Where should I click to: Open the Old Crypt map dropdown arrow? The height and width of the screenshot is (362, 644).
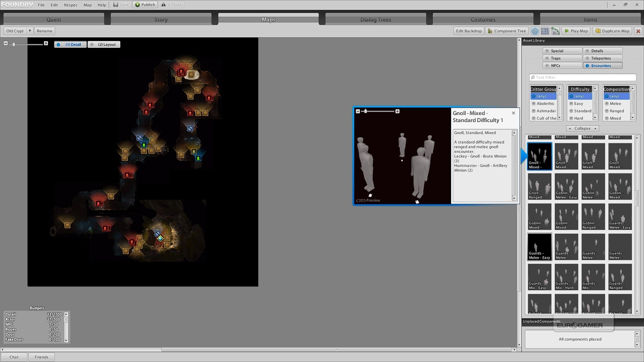click(x=30, y=31)
